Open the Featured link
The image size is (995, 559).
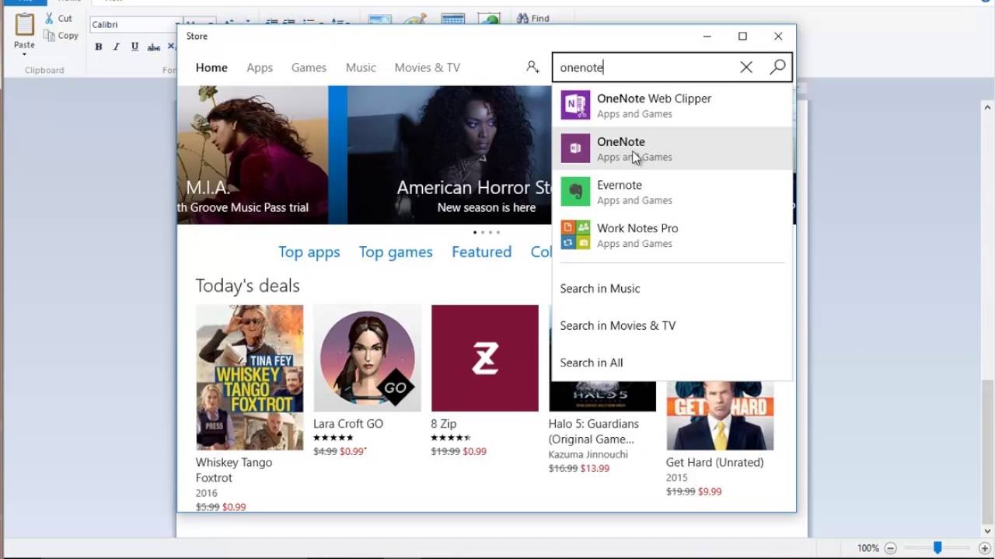pyautogui.click(x=482, y=252)
